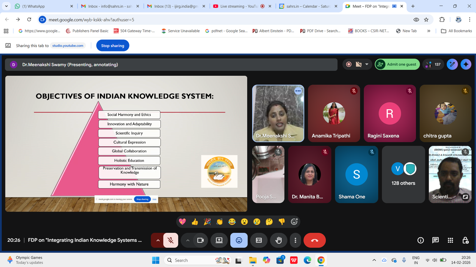The width and height of the screenshot is (476, 267).
Task: Raise your hand in the meeting
Action: tap(278, 240)
